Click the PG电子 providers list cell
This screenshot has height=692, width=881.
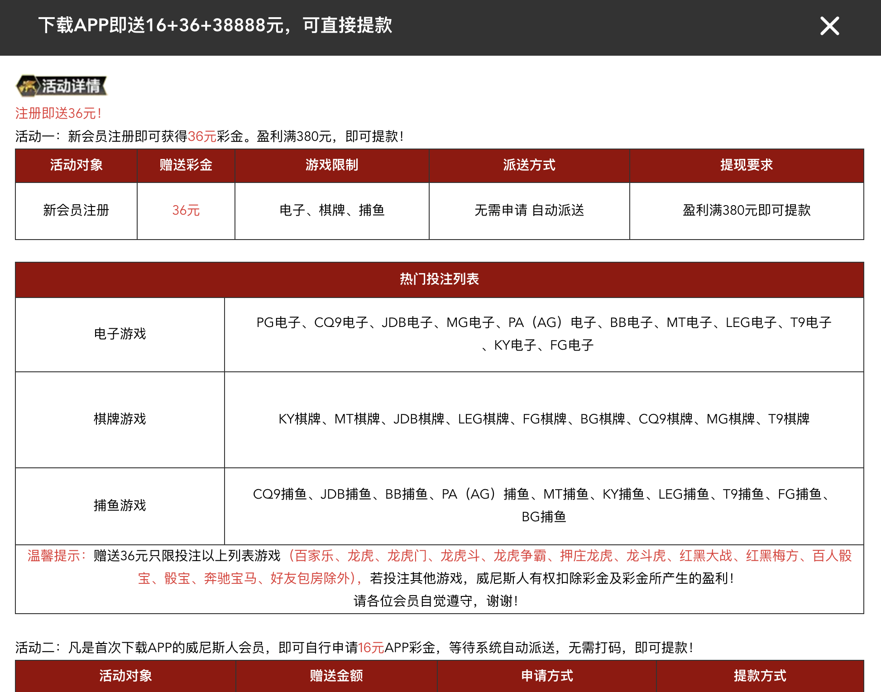[x=544, y=334]
